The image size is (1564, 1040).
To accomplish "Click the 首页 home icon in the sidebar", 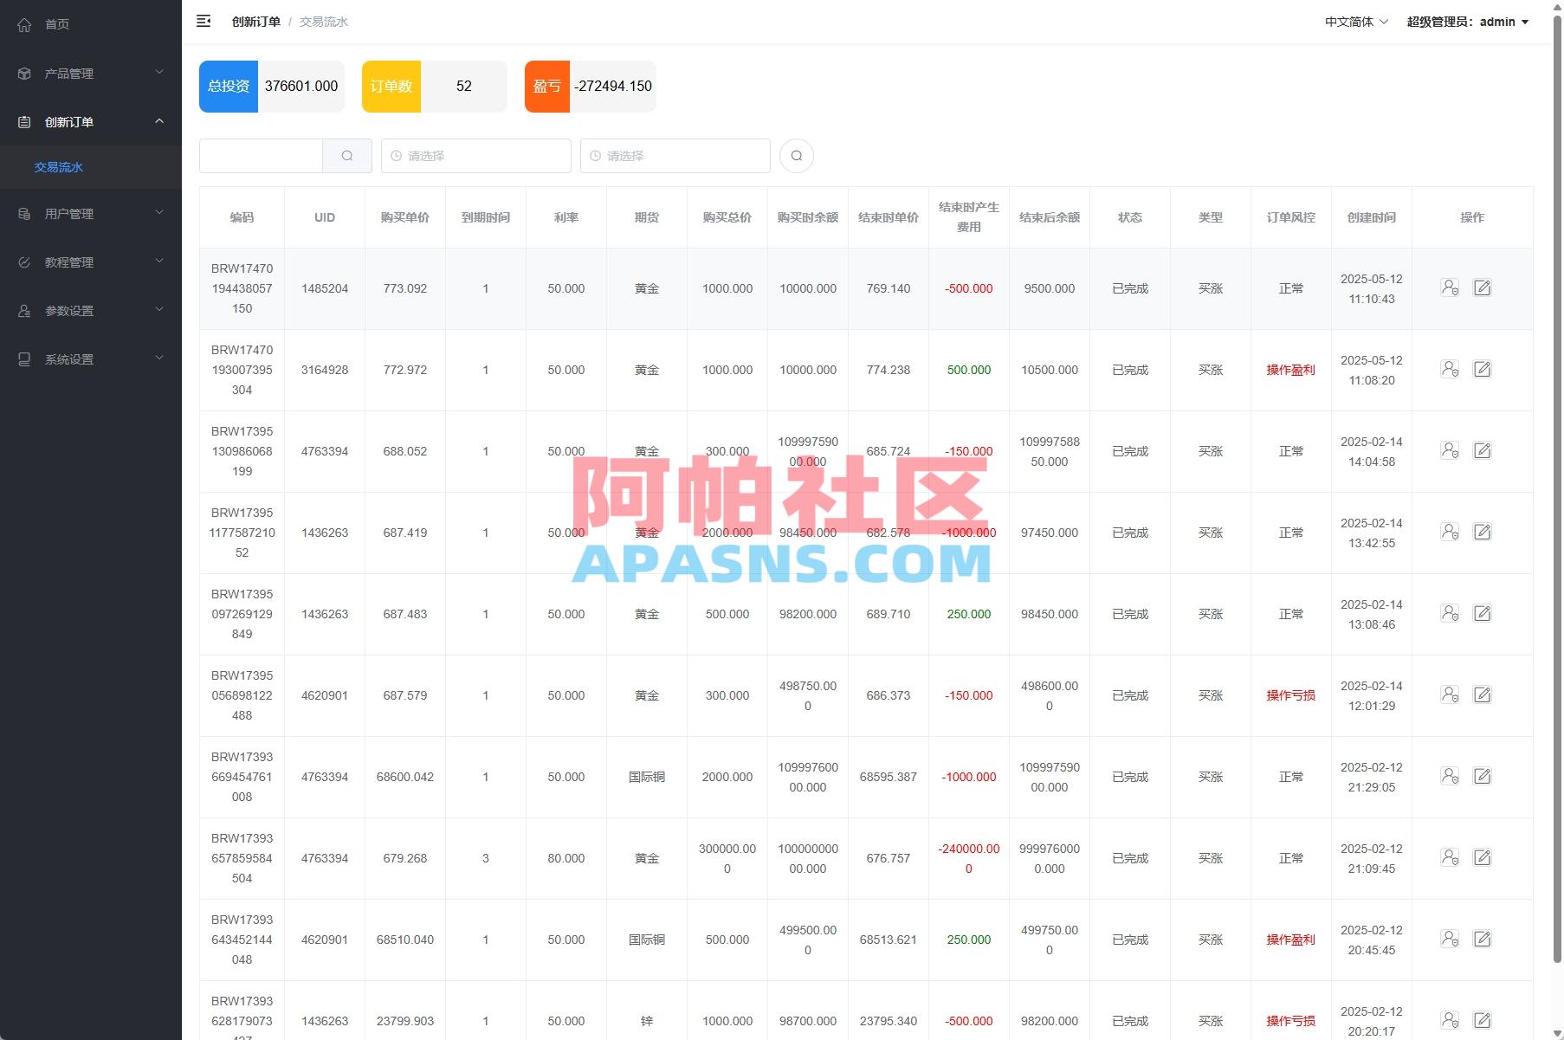I will [x=24, y=24].
